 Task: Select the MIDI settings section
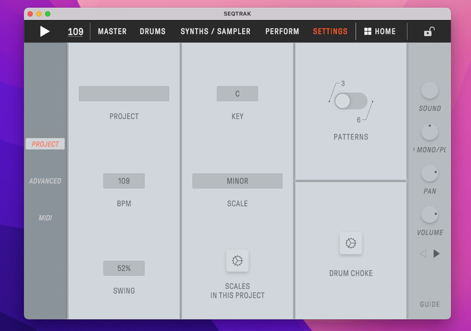tap(45, 218)
